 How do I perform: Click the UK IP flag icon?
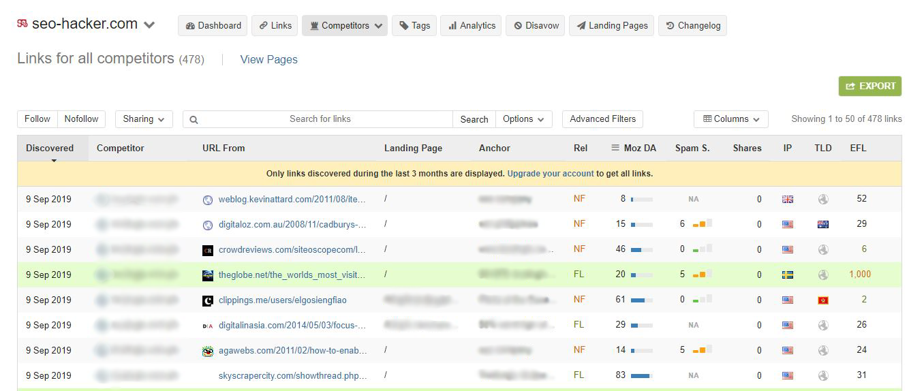(x=788, y=200)
